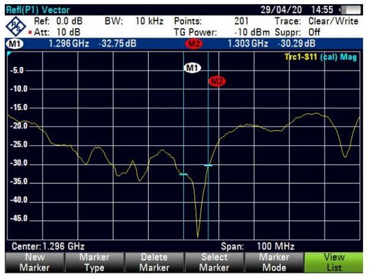Click the Center: 1.296 GHz readout

(48, 246)
